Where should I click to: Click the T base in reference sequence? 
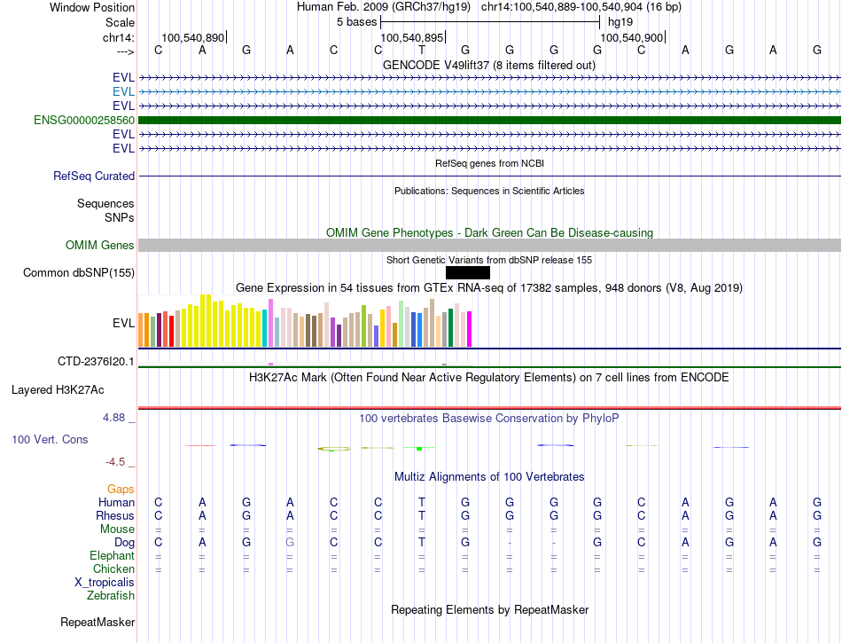(422, 51)
